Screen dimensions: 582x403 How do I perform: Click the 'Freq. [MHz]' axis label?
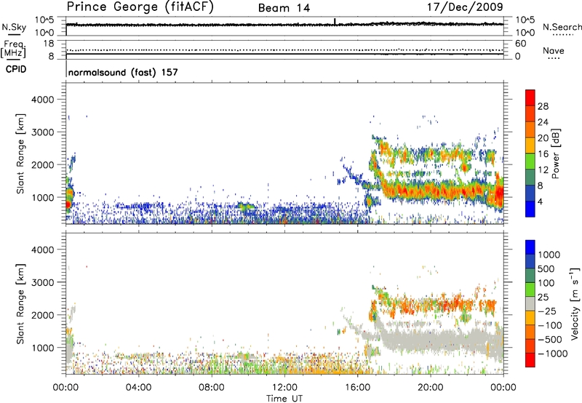(14, 49)
